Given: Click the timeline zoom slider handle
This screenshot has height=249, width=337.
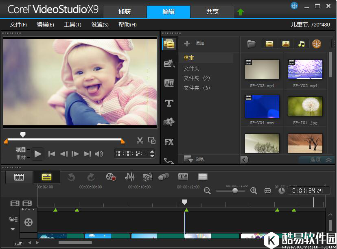Looking at the screenshot, I should coord(235,190).
